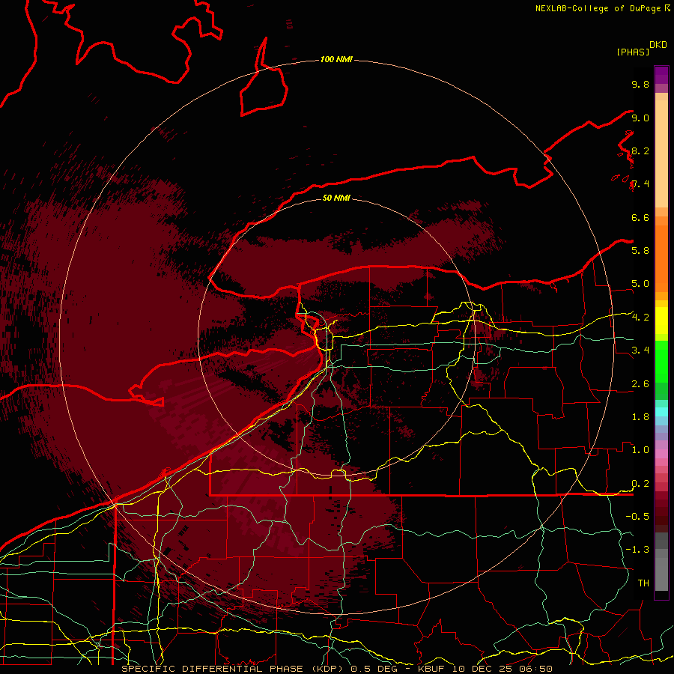674x674 pixels.
Task: Pick the light peach band on color bar
Action: [661, 154]
